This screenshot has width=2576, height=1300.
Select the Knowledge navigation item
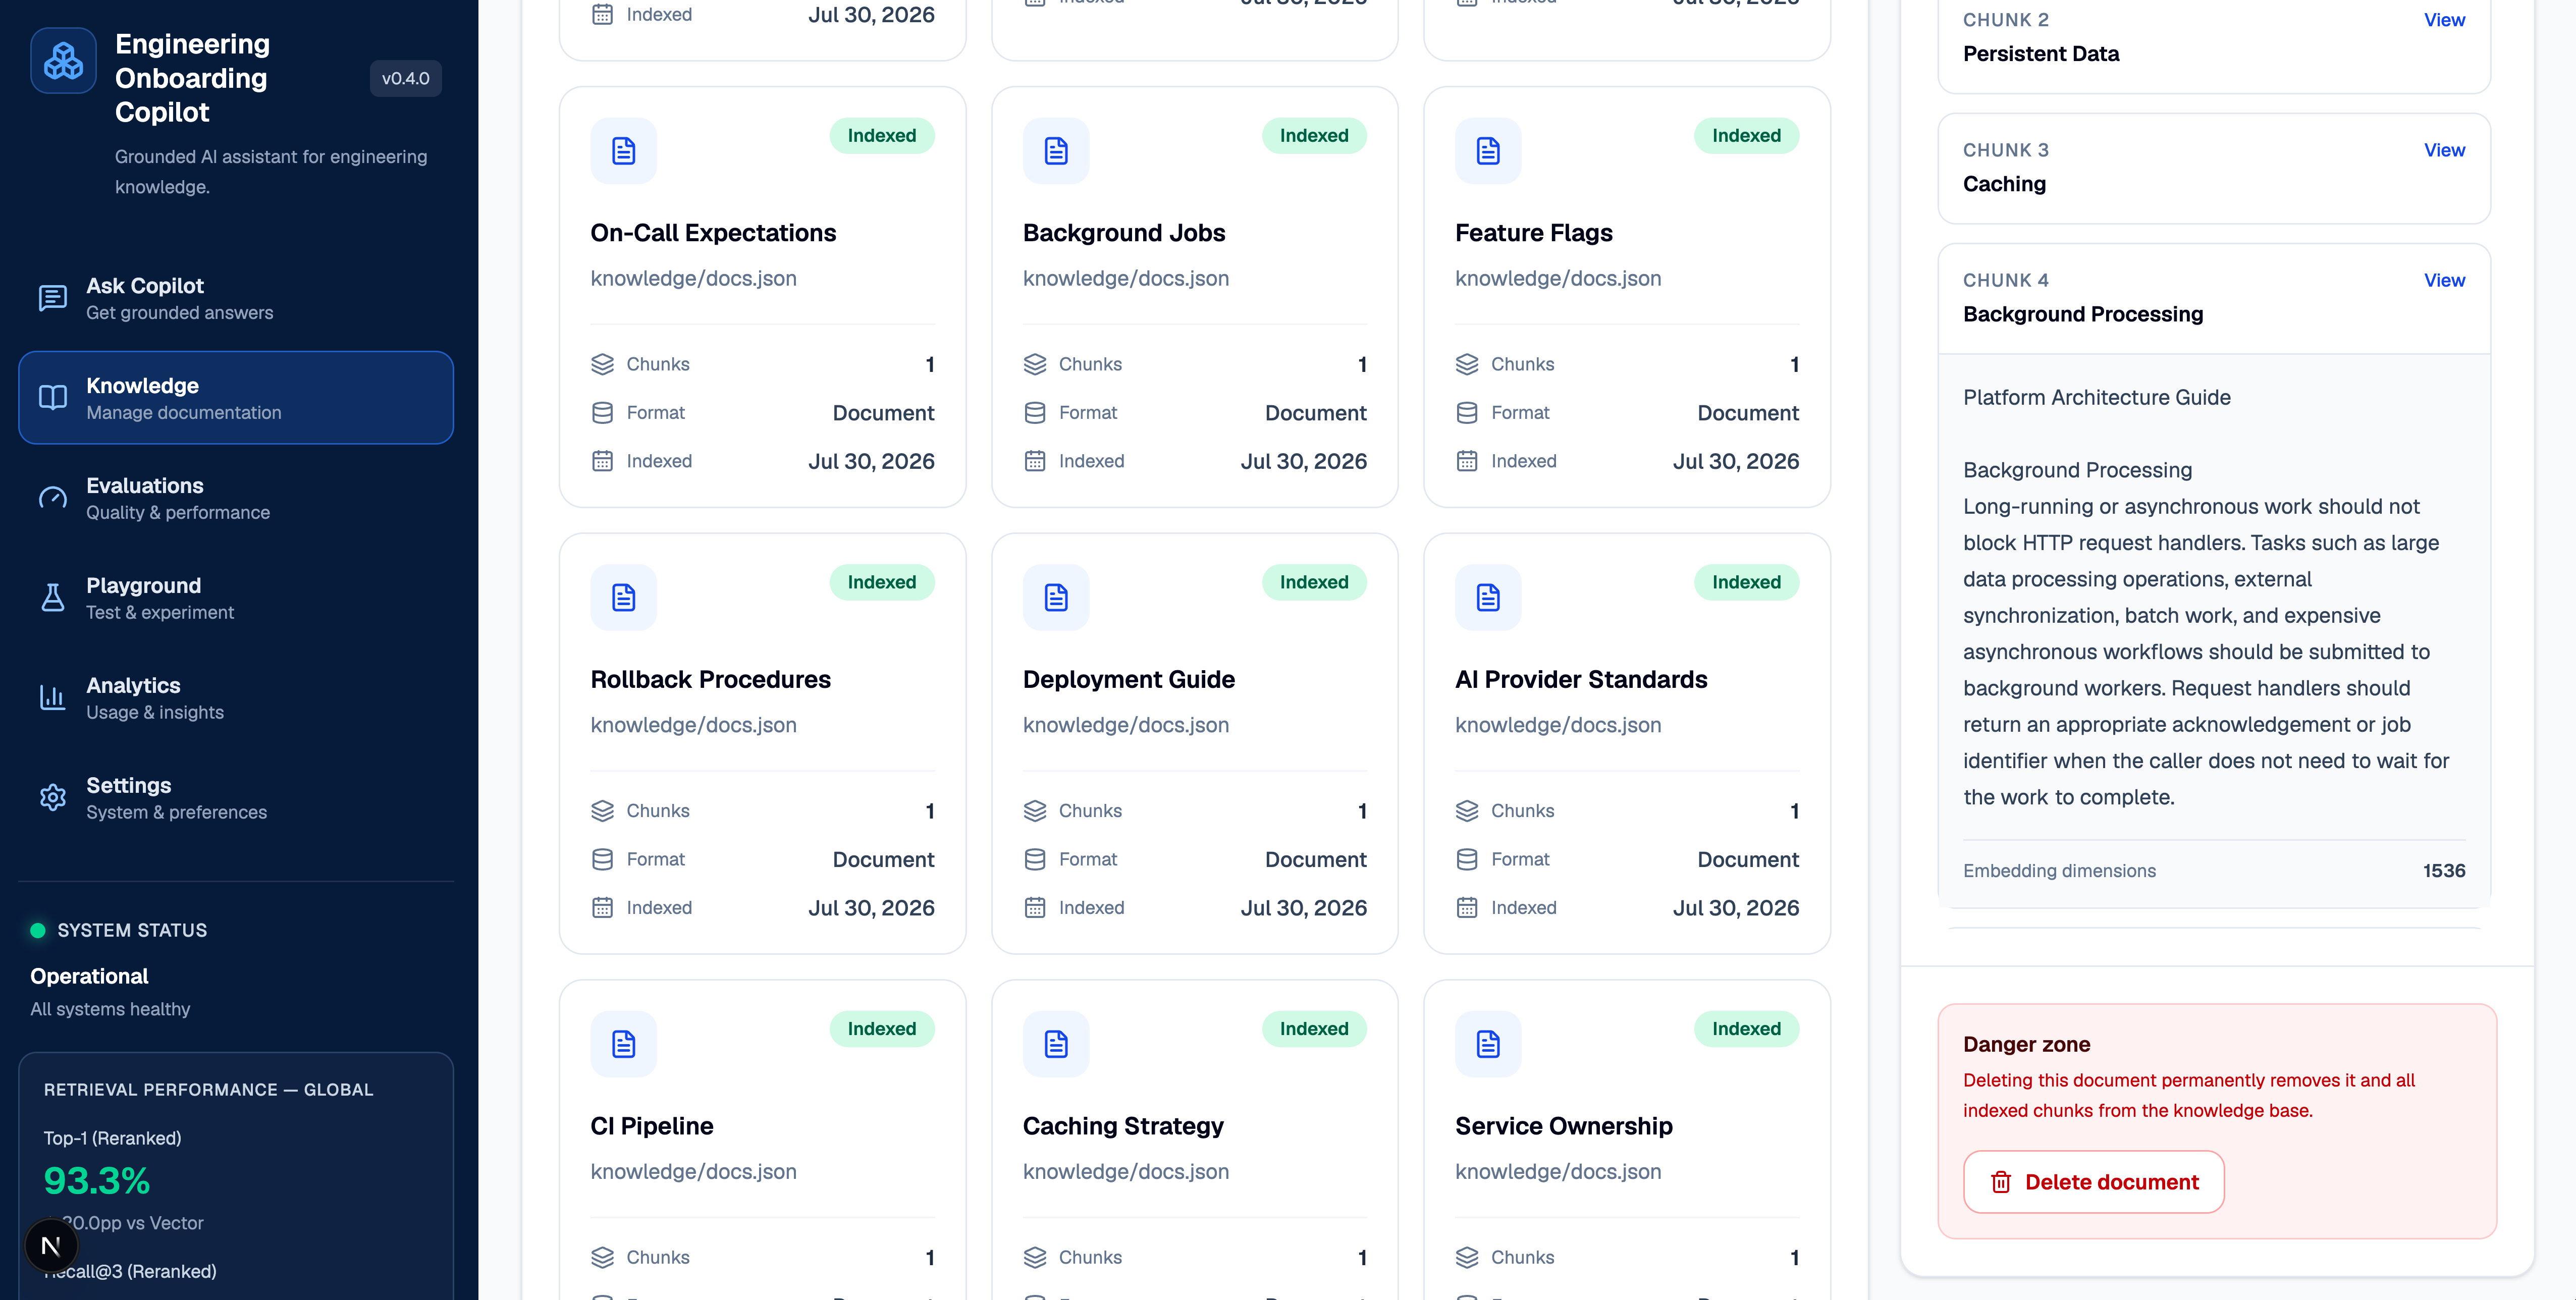[236, 398]
